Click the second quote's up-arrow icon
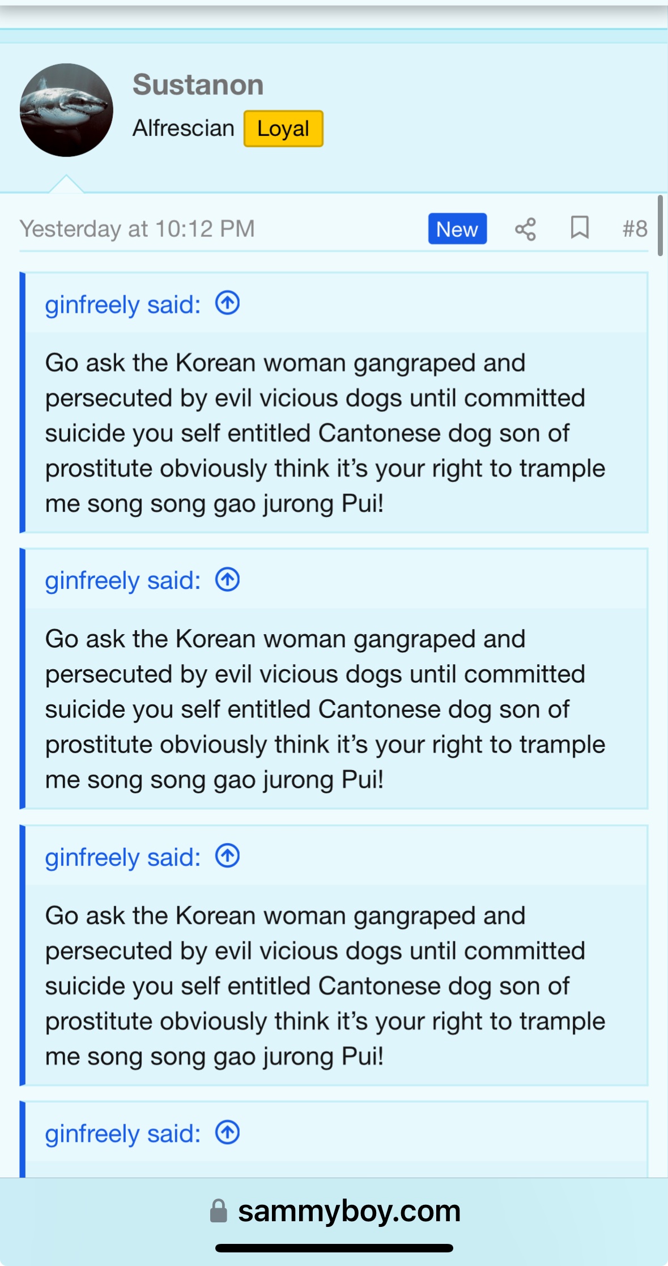The height and width of the screenshot is (1266, 668). (227, 580)
